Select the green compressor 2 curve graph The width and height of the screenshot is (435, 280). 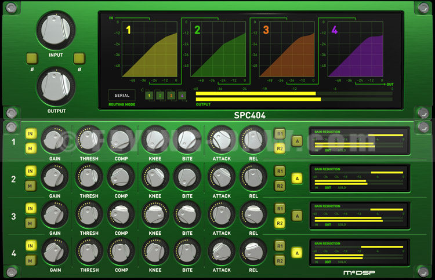click(x=218, y=49)
